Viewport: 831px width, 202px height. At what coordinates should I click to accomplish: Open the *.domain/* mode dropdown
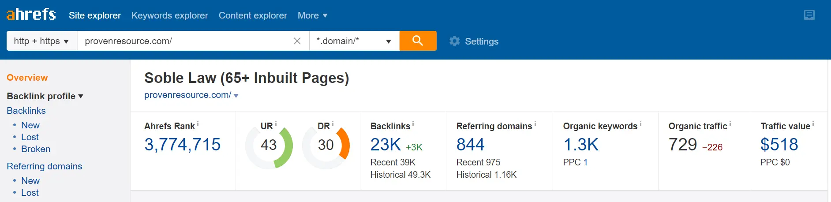click(355, 41)
